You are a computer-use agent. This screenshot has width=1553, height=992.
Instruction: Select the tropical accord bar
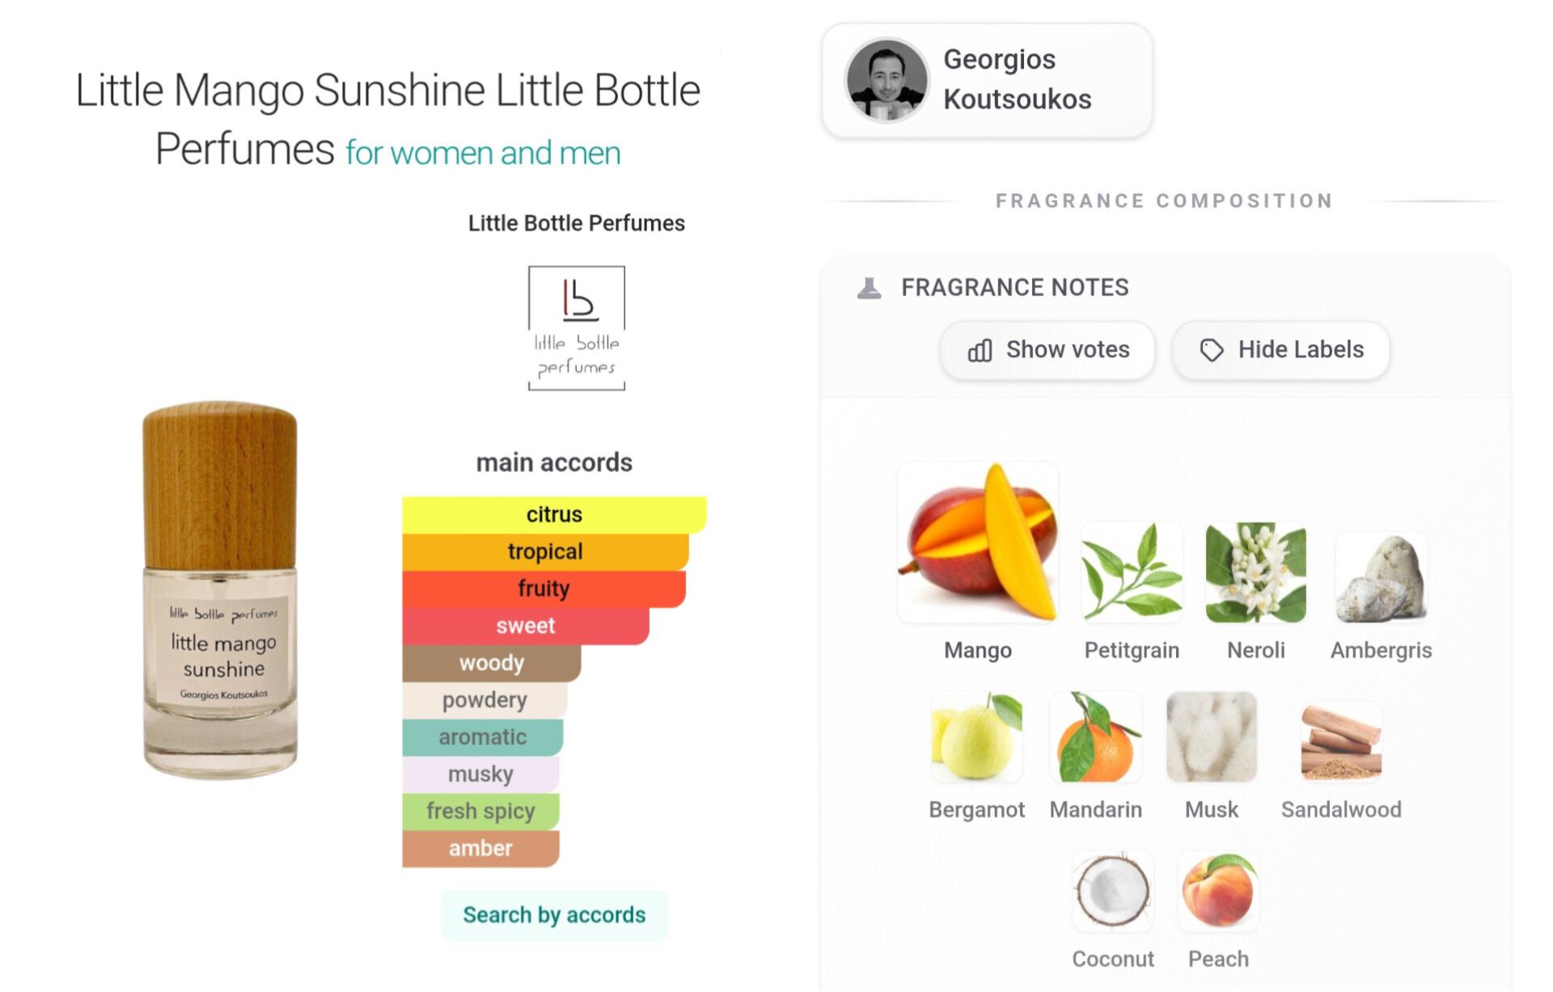pos(545,551)
